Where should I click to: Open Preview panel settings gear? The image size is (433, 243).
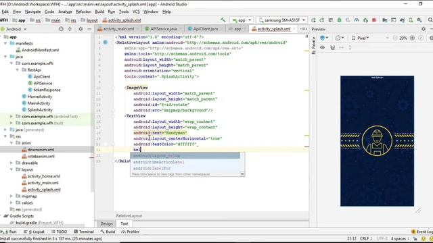pos(424,29)
